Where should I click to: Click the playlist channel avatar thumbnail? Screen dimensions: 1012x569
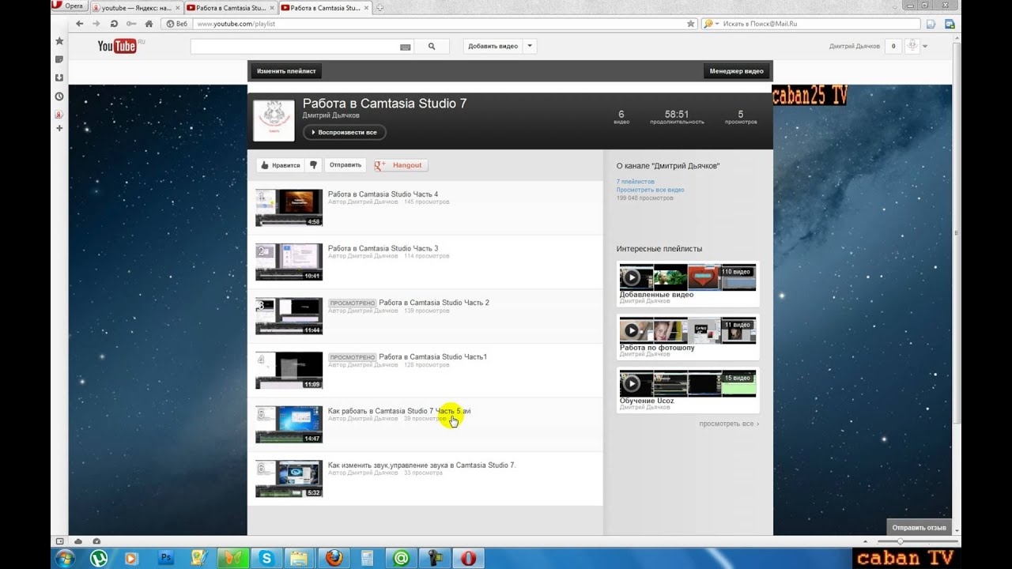pos(273,120)
